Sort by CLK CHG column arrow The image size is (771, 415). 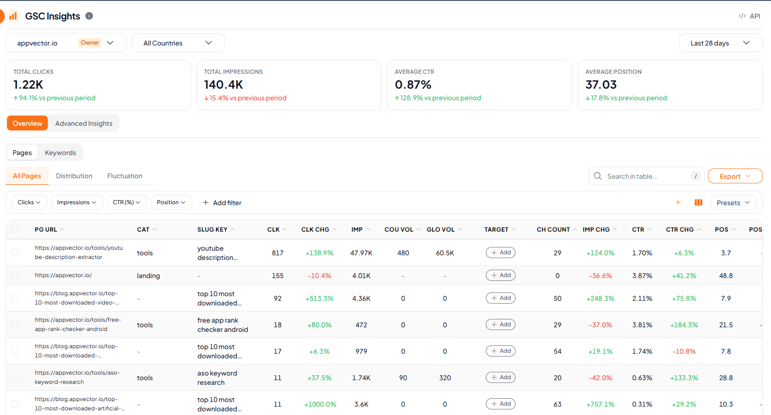tap(334, 229)
